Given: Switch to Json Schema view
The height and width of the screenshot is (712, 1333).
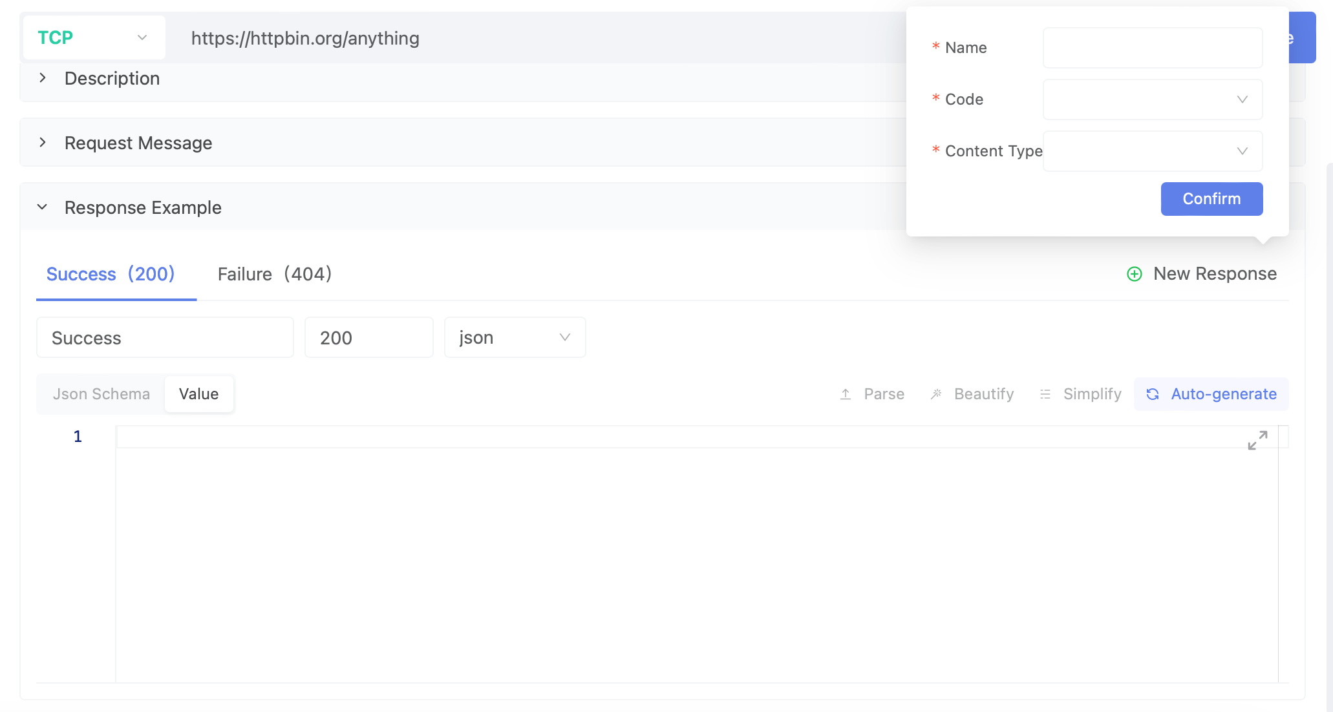Looking at the screenshot, I should (101, 394).
